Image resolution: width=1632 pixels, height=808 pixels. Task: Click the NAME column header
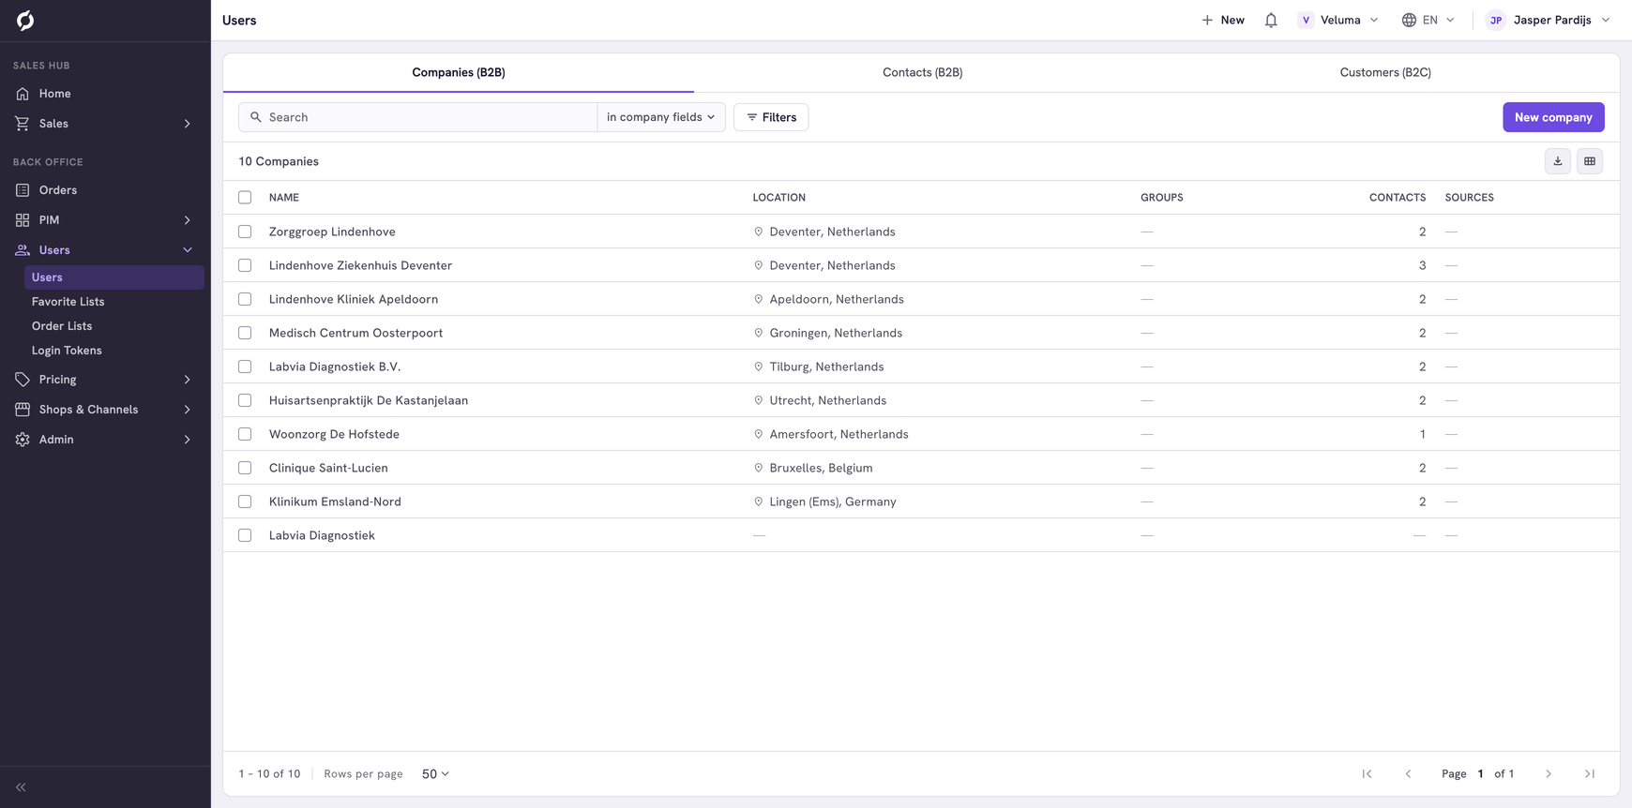(x=284, y=198)
